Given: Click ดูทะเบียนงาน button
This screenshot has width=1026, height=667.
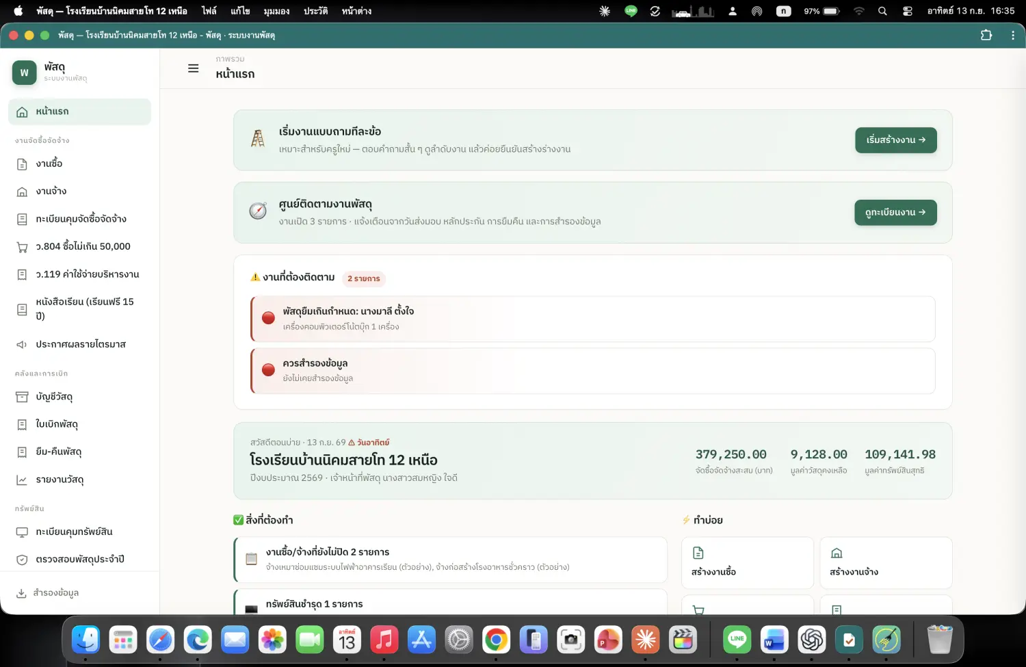Looking at the screenshot, I should [895, 213].
